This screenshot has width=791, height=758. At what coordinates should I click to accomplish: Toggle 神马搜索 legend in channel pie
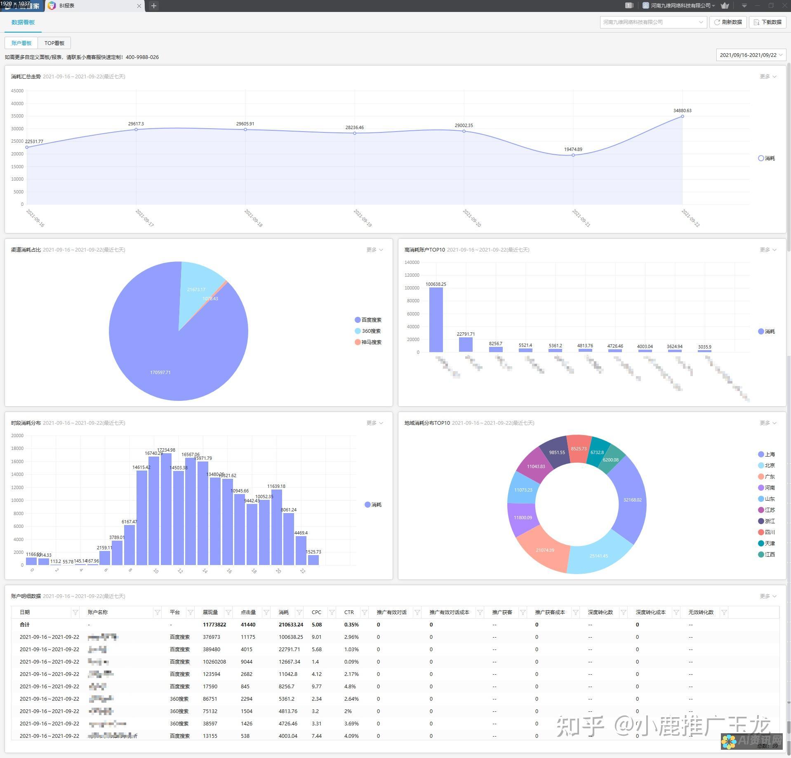click(x=368, y=342)
